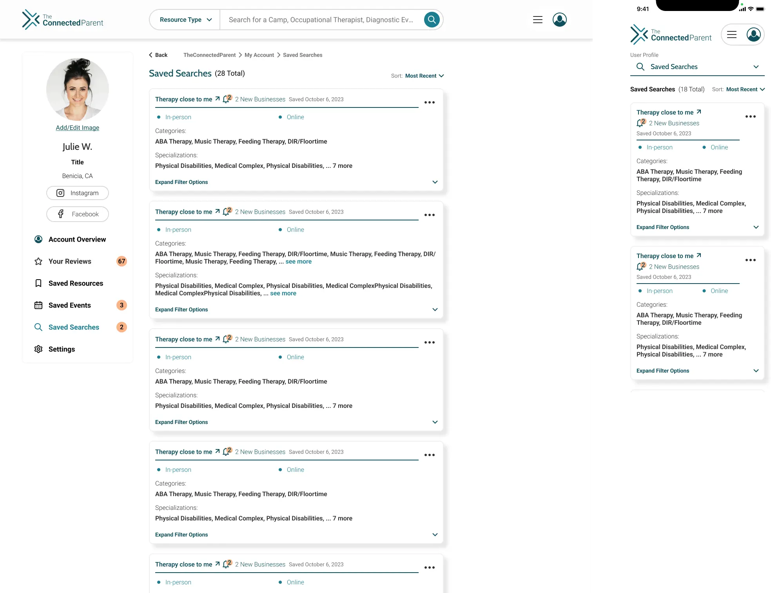Screen dimensions: 771x593
Task: Select the In-person option on first card
Action: coord(178,117)
